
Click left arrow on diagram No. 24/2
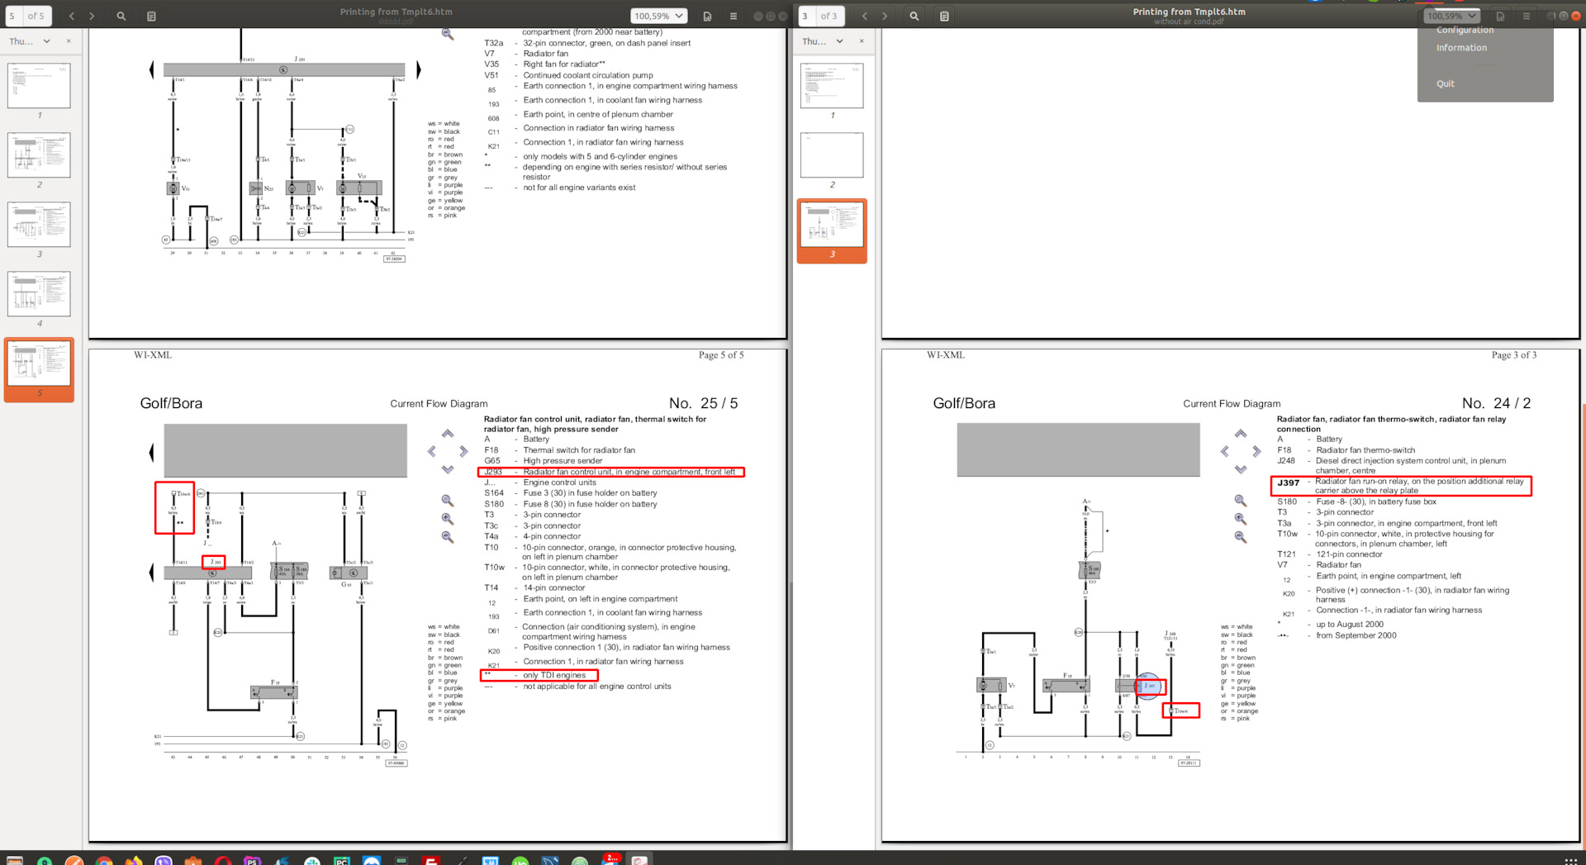click(1224, 451)
